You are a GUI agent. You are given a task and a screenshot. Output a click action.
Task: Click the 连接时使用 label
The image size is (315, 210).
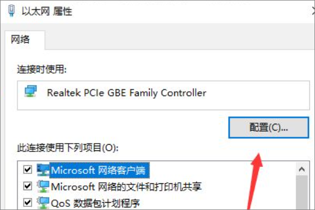pos(42,69)
